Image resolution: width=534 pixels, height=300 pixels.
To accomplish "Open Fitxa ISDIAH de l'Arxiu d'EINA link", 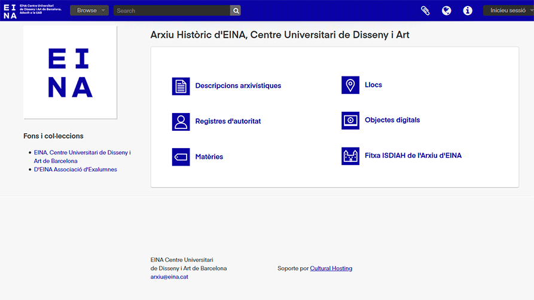I will tap(413, 155).
